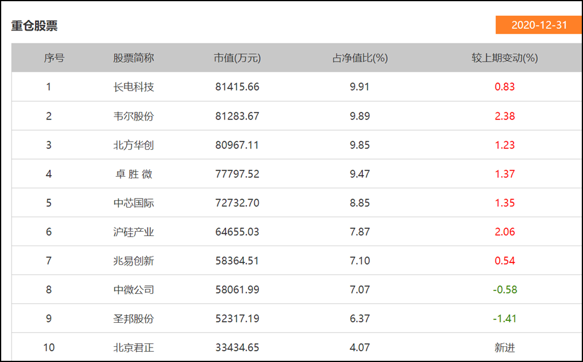The image size is (583, 362).
Task: Select the 兆易创新 stock name
Action: click(133, 261)
